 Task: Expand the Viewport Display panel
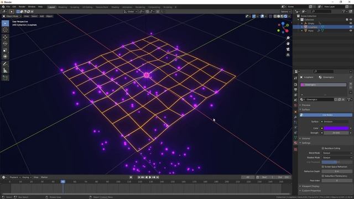click(x=310, y=186)
